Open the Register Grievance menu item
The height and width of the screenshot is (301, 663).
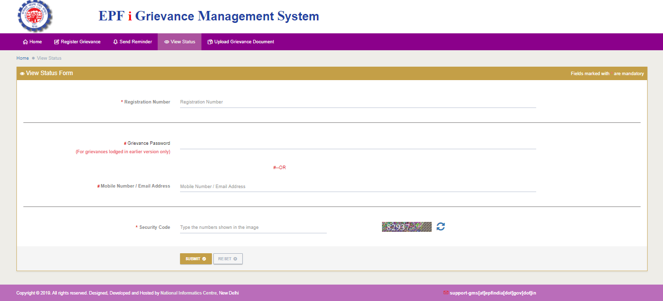77,42
